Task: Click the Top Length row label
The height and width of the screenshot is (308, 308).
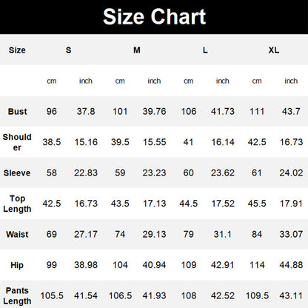Action: coord(17,204)
